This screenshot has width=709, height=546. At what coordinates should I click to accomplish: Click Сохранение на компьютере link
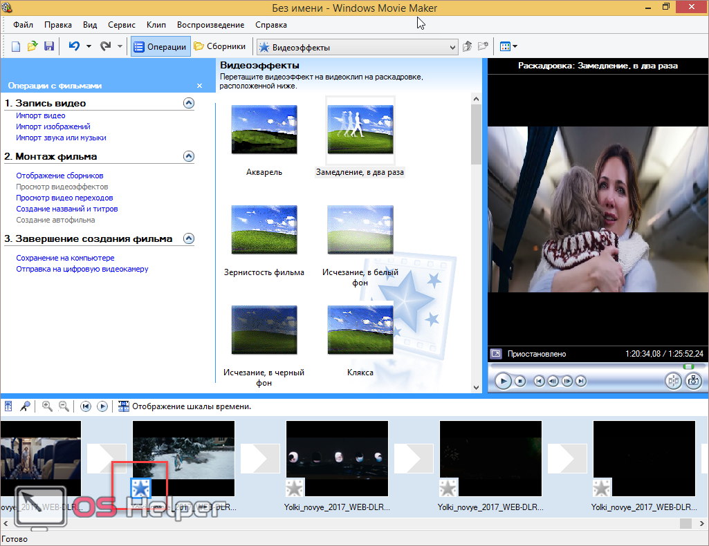point(65,258)
